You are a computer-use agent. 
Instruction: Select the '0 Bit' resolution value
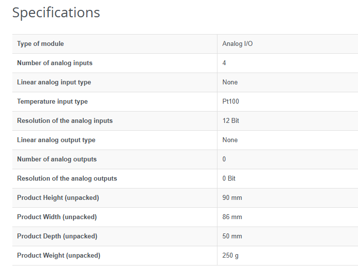pyautogui.click(x=229, y=179)
